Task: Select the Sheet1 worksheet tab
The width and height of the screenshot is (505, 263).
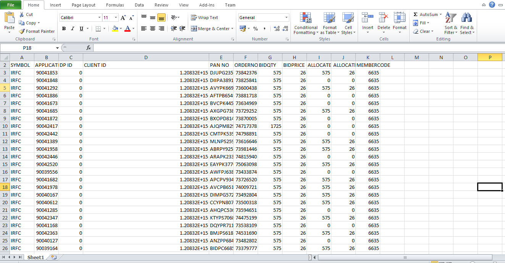Action: click(x=35, y=258)
